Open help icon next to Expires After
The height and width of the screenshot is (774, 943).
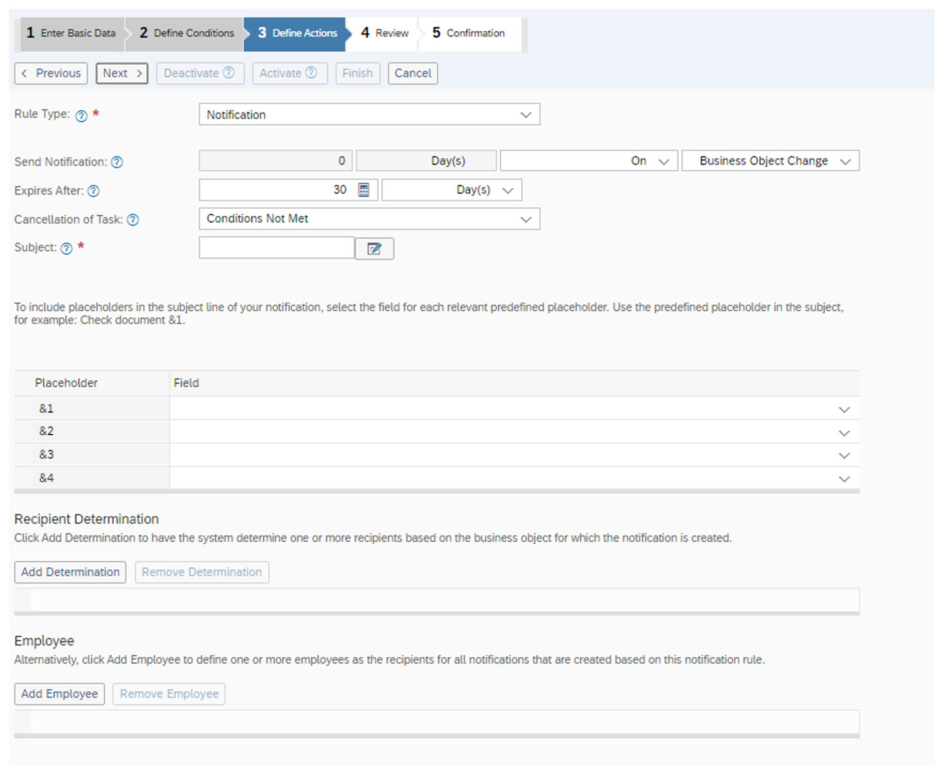pyautogui.click(x=94, y=191)
